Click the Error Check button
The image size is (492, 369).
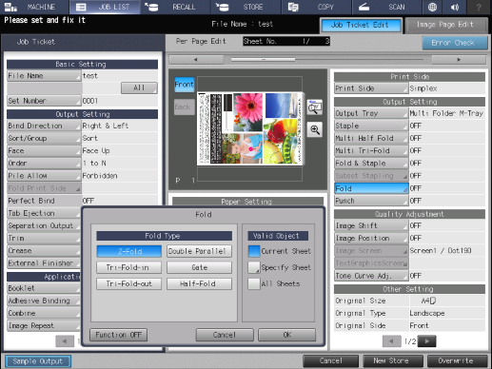pyautogui.click(x=455, y=43)
